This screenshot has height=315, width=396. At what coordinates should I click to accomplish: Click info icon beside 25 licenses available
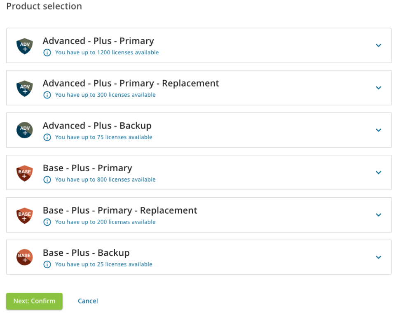47,264
